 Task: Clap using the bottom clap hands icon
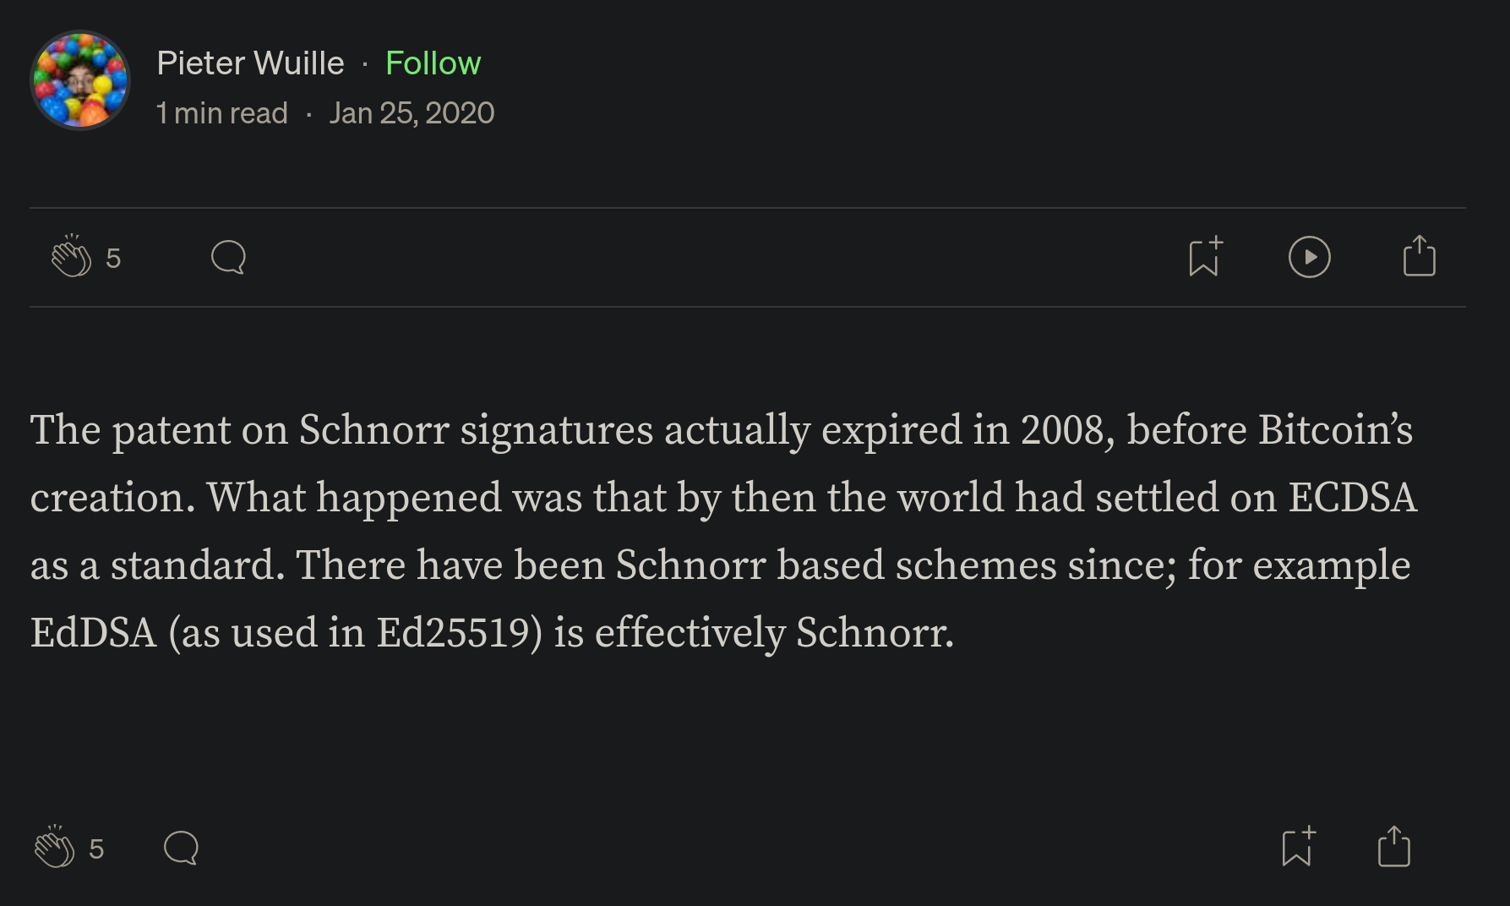tap(55, 847)
